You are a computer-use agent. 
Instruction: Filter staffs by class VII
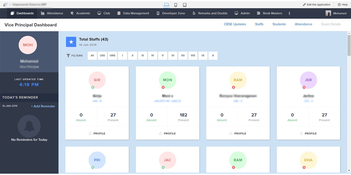pyautogui.click(x=183, y=56)
